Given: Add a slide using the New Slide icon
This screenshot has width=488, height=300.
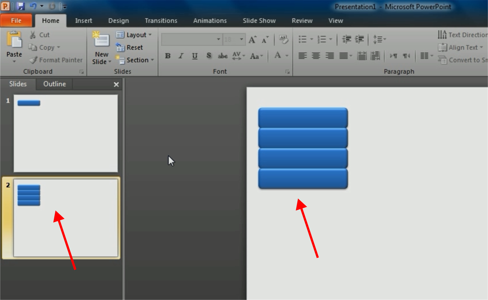Looking at the screenshot, I should coord(101,40).
